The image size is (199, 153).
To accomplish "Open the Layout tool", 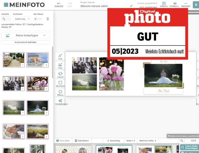I will [60, 75].
